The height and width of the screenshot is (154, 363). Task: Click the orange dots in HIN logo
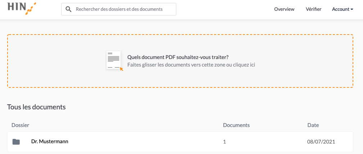(31, 9)
